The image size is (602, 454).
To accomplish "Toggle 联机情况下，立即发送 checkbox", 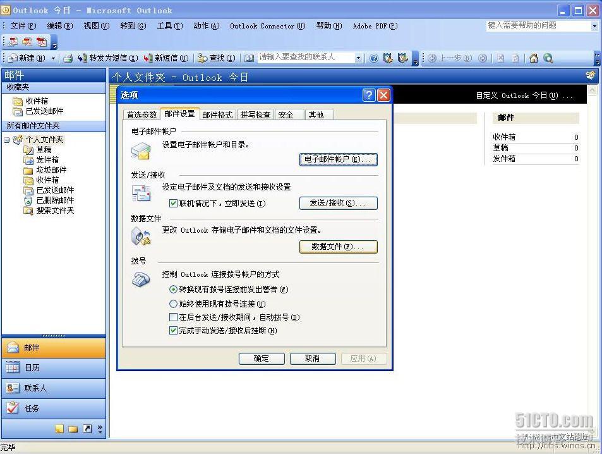I will 174,204.
